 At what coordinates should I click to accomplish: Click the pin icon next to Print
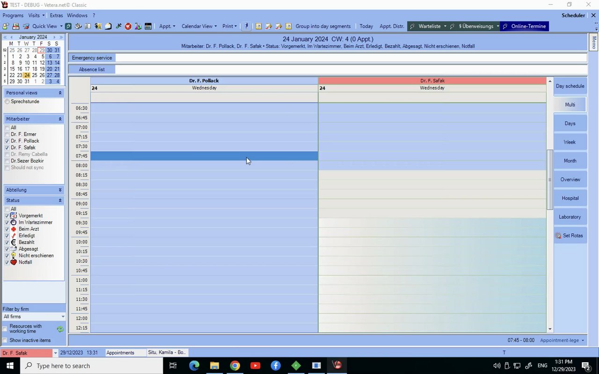(246, 26)
